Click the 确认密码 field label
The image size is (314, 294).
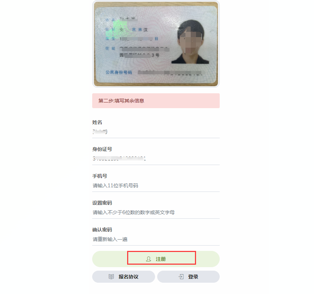coord(102,230)
